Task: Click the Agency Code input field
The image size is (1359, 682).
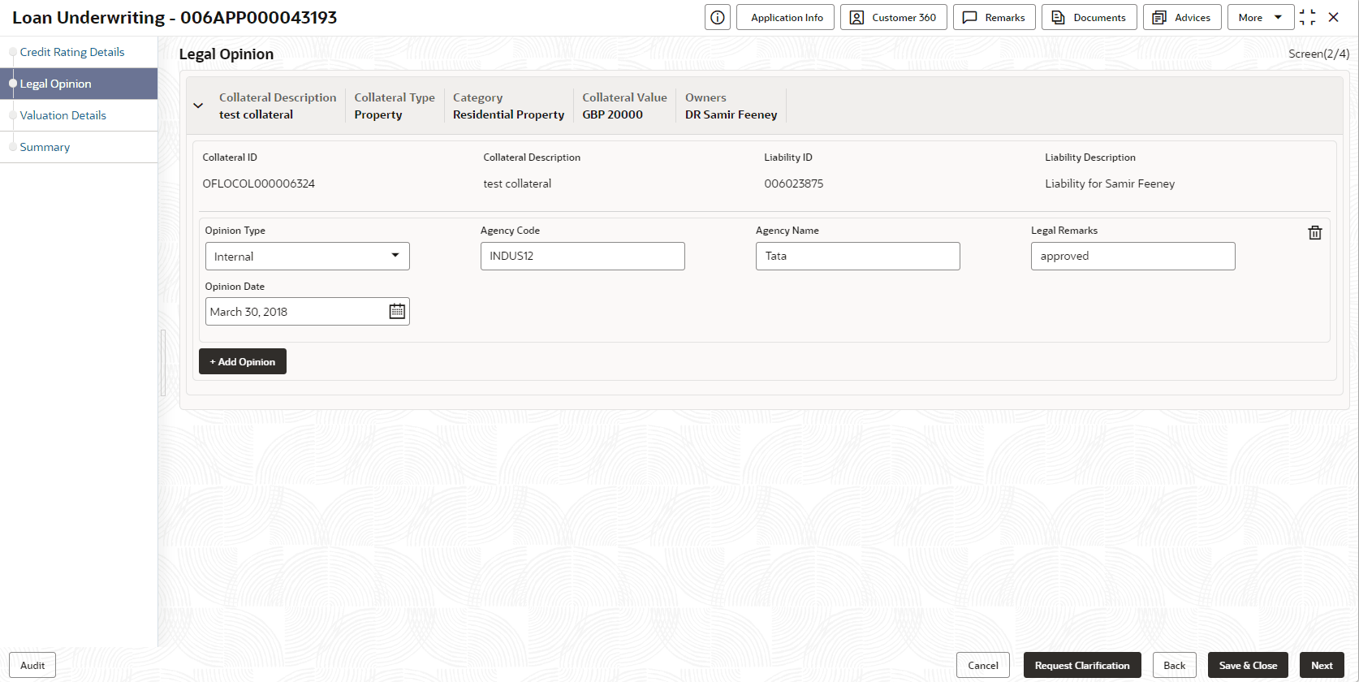Action: click(x=582, y=256)
